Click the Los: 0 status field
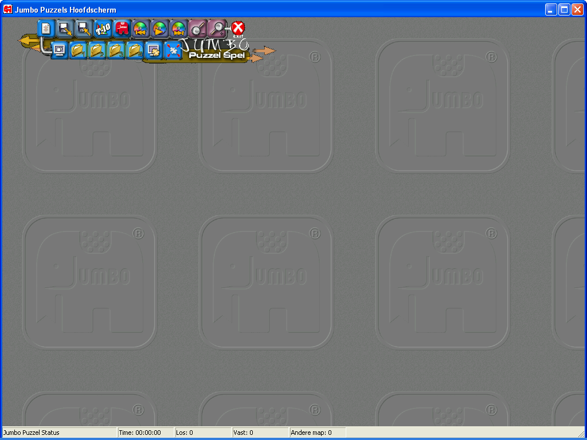 click(x=203, y=433)
